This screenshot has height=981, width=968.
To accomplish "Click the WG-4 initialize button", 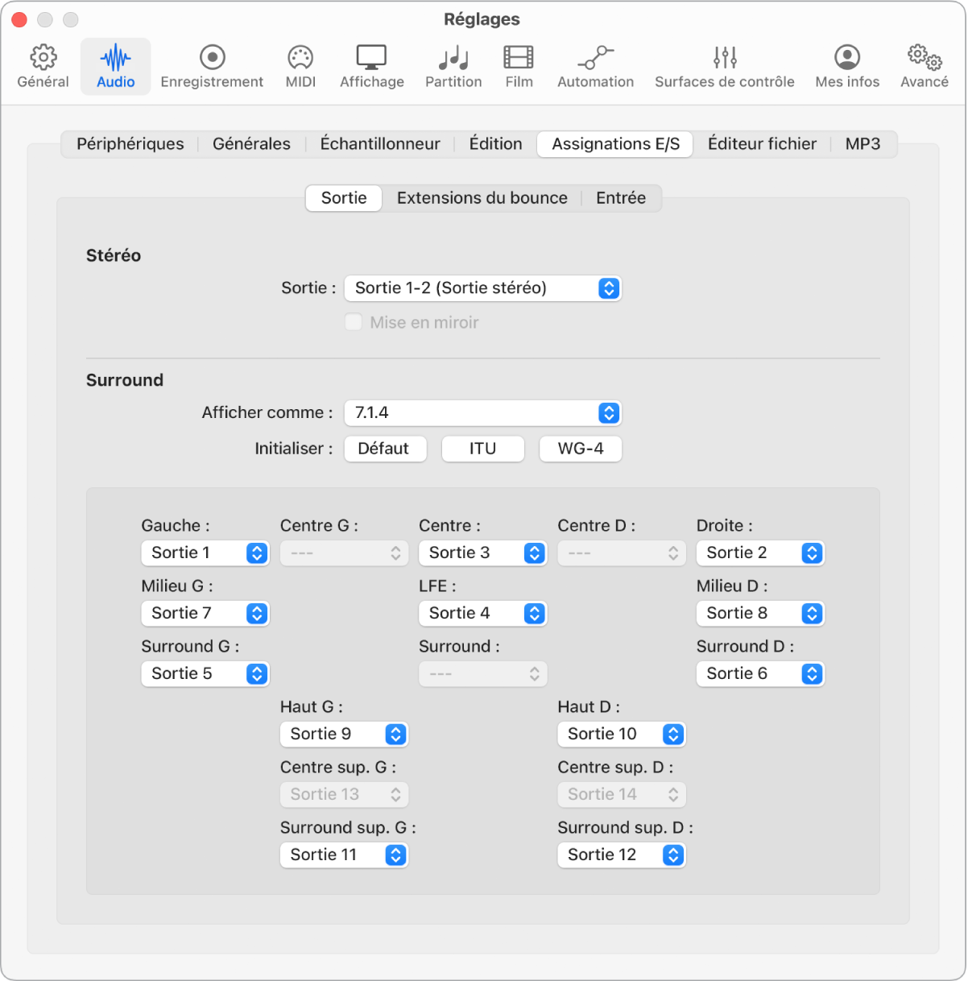I will coord(580,449).
